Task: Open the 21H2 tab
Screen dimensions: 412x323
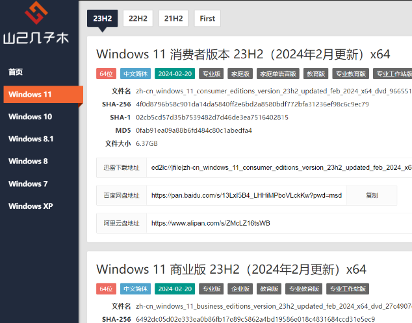Action: (174, 18)
